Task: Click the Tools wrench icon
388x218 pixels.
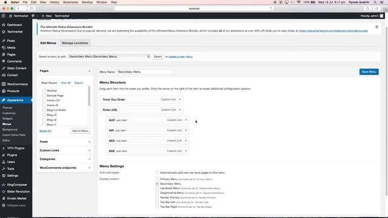Action: coord(4,169)
